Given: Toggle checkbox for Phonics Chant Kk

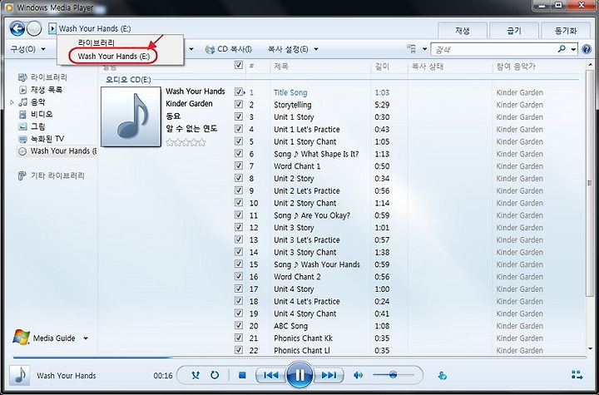Looking at the screenshot, I should [239, 338].
